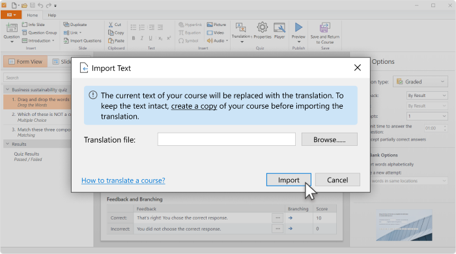Collapse the Business sustainability quiz group
Viewport: 456px width, 254px height.
pyautogui.click(x=8, y=89)
